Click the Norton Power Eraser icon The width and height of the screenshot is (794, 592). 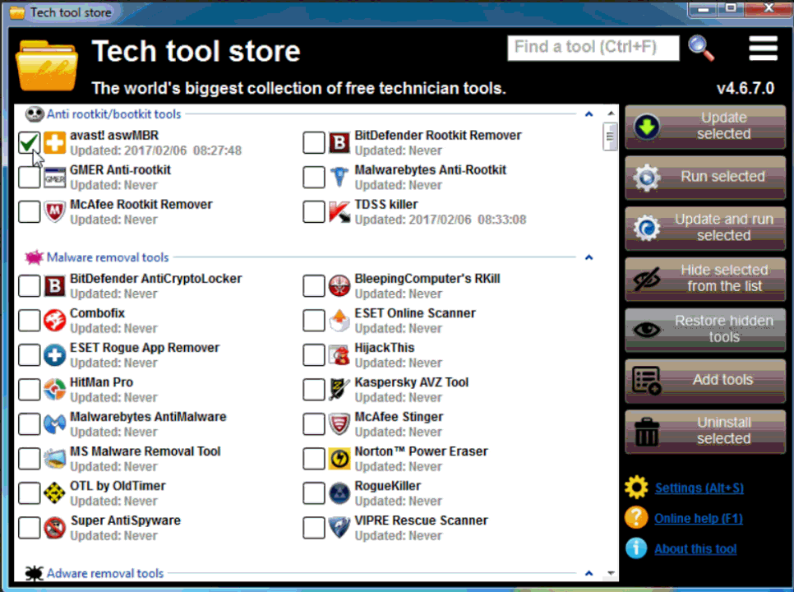pyautogui.click(x=339, y=458)
